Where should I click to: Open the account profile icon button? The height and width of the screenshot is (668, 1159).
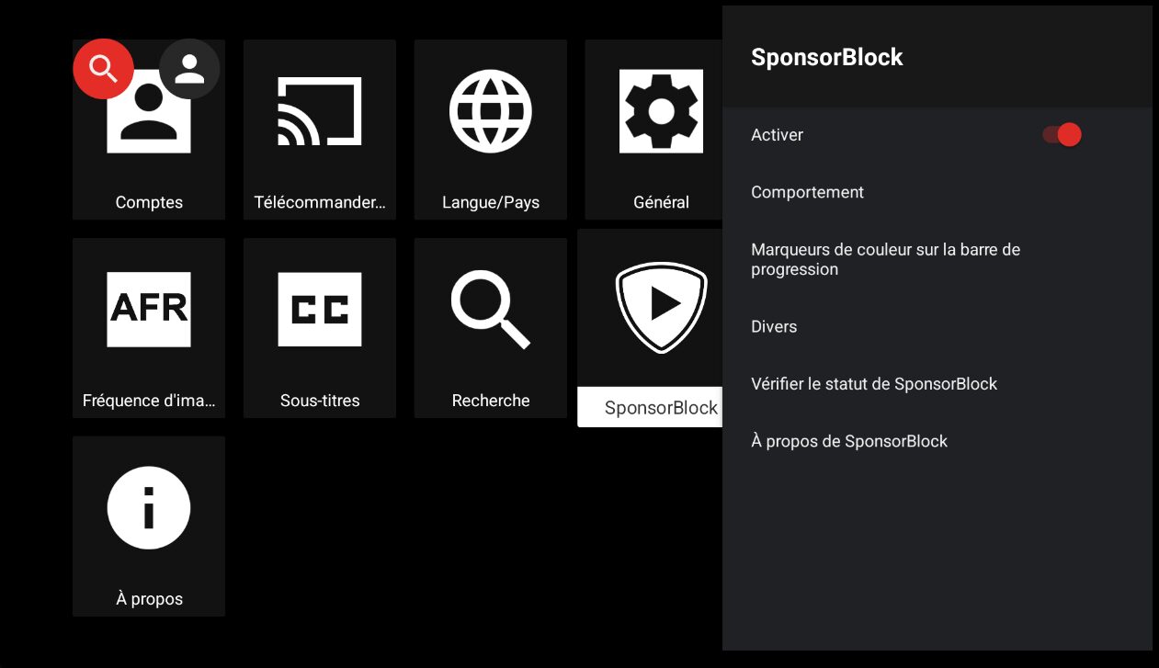(x=189, y=69)
